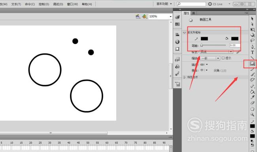Select the Text tool
The image size is (257, 152).
click(252, 52)
